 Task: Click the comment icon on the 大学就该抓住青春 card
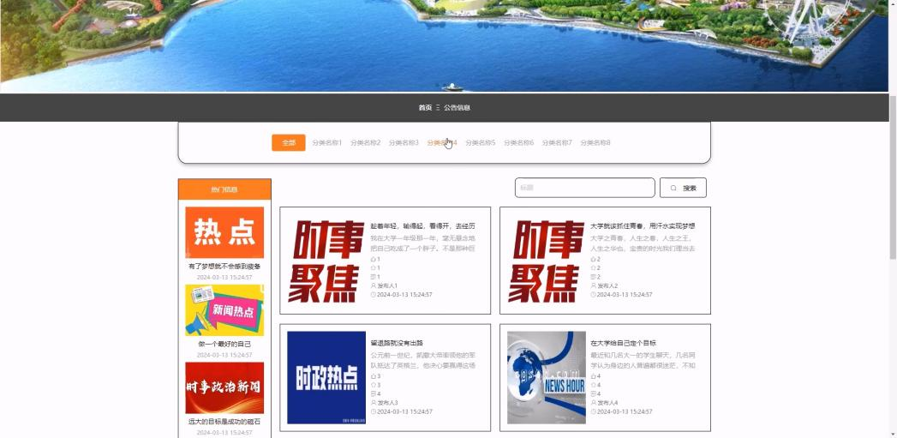point(593,277)
